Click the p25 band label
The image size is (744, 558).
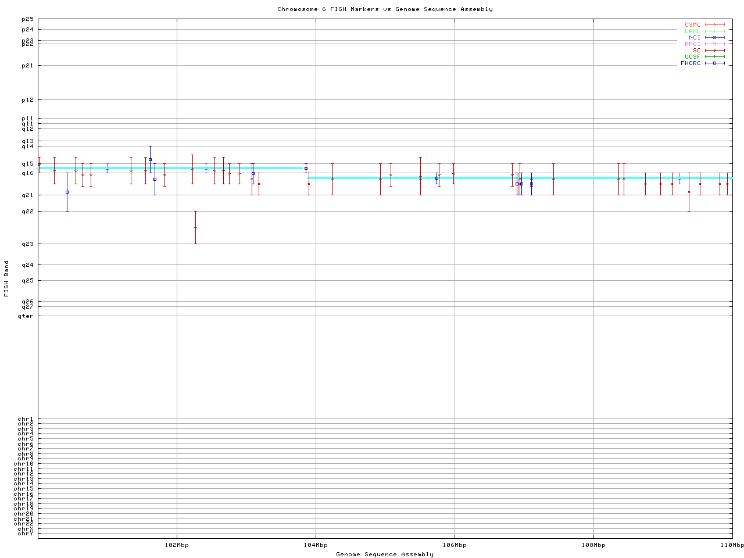(x=28, y=19)
